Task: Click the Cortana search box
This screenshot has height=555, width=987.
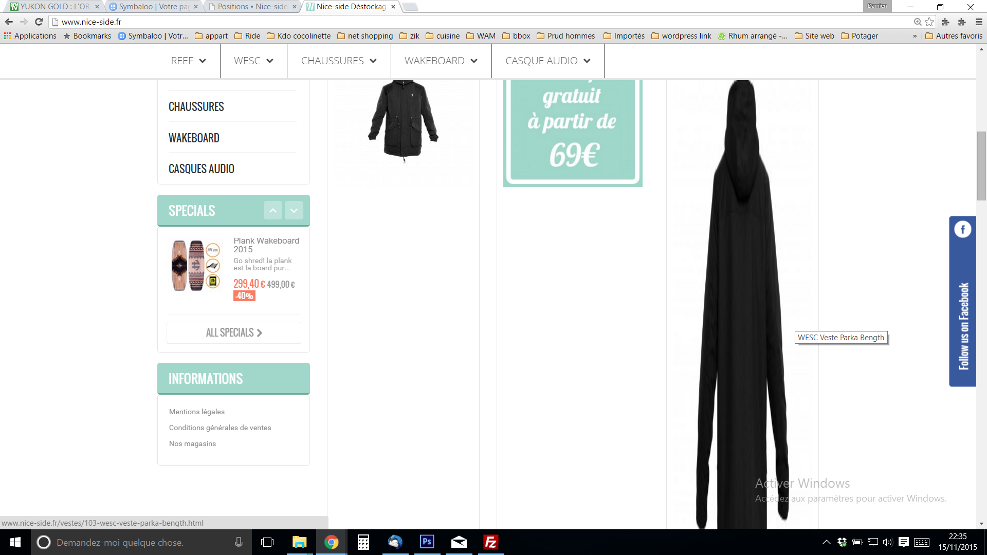Action: pos(141,542)
